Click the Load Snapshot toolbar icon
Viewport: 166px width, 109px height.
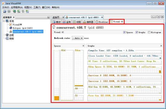point(5,11)
